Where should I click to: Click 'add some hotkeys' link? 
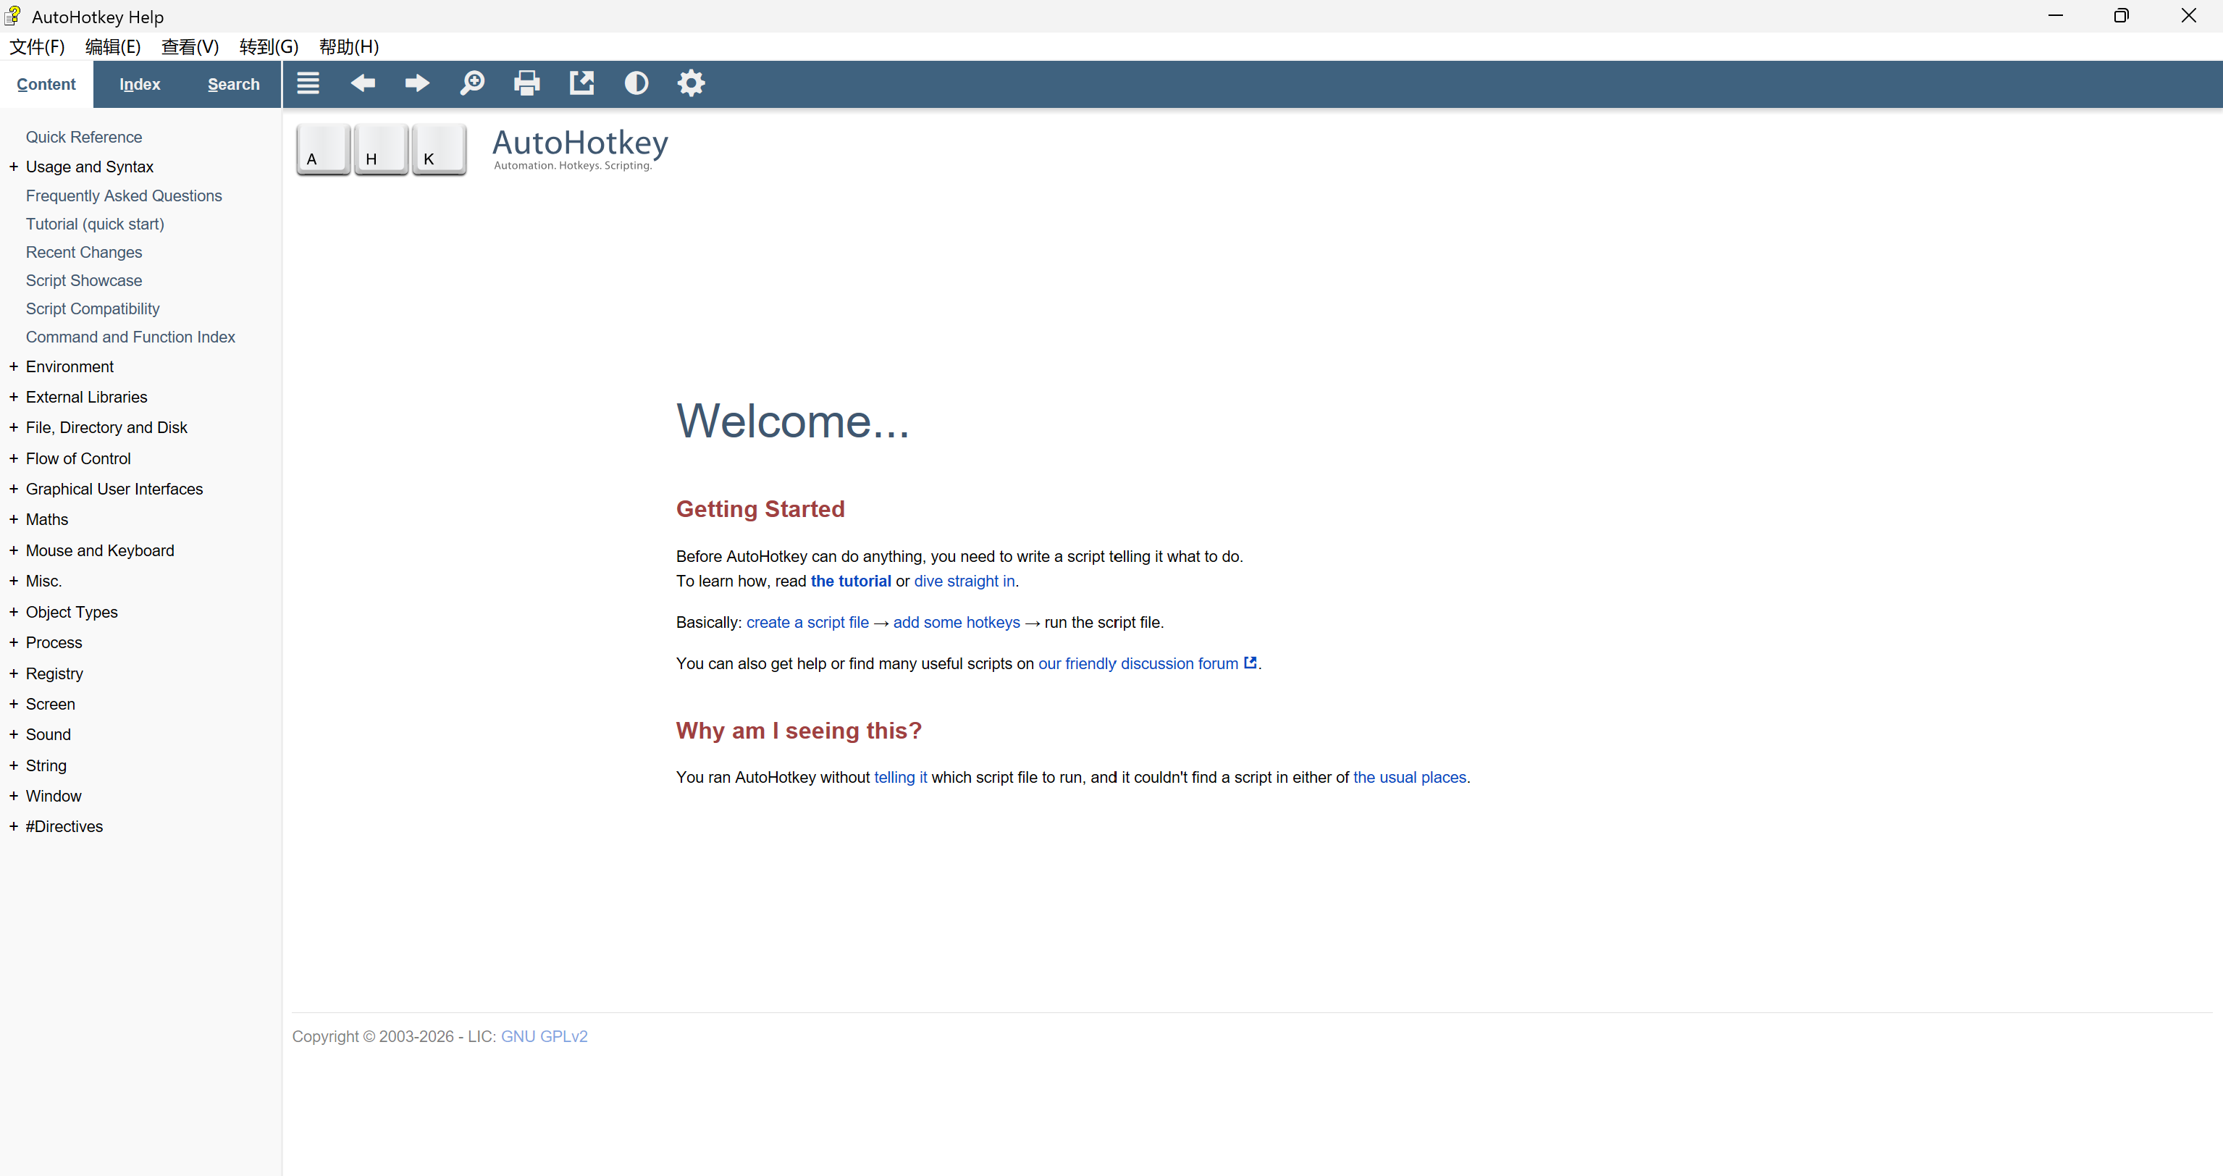point(956,622)
